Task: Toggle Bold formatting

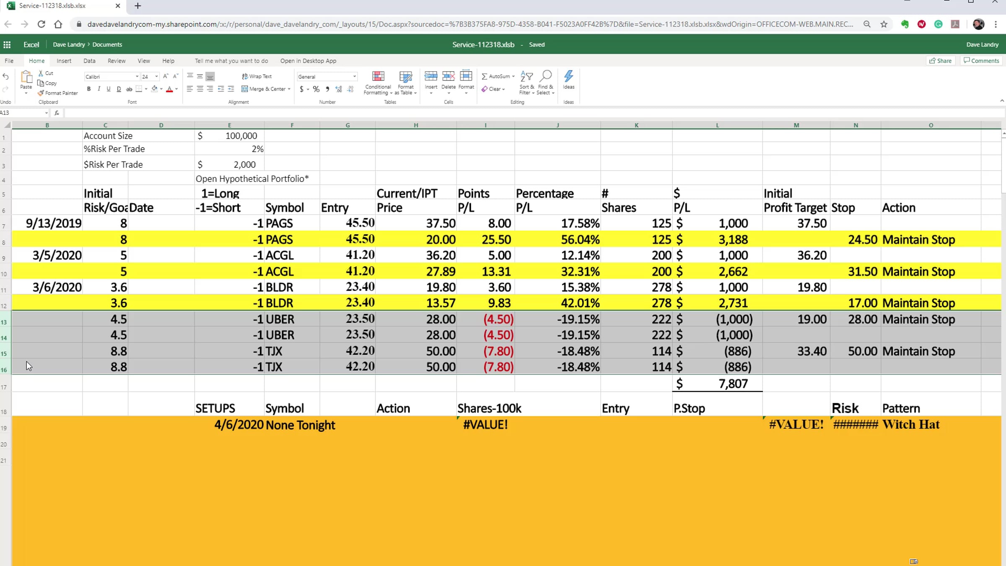Action: click(89, 89)
